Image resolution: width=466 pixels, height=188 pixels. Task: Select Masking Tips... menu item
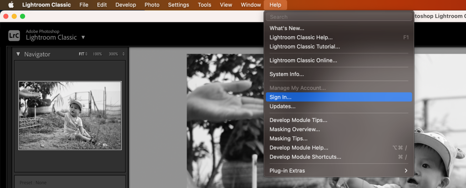coord(339,139)
